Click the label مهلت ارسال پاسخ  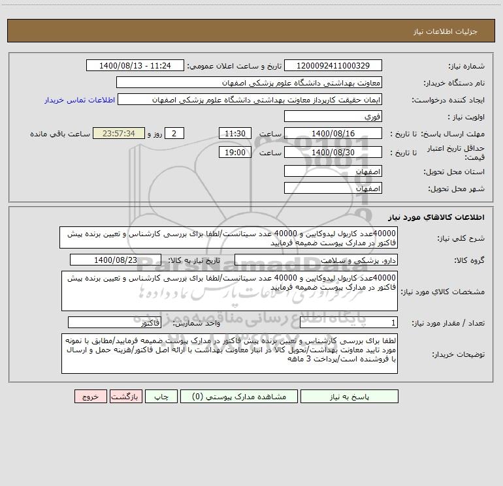tap(453, 134)
